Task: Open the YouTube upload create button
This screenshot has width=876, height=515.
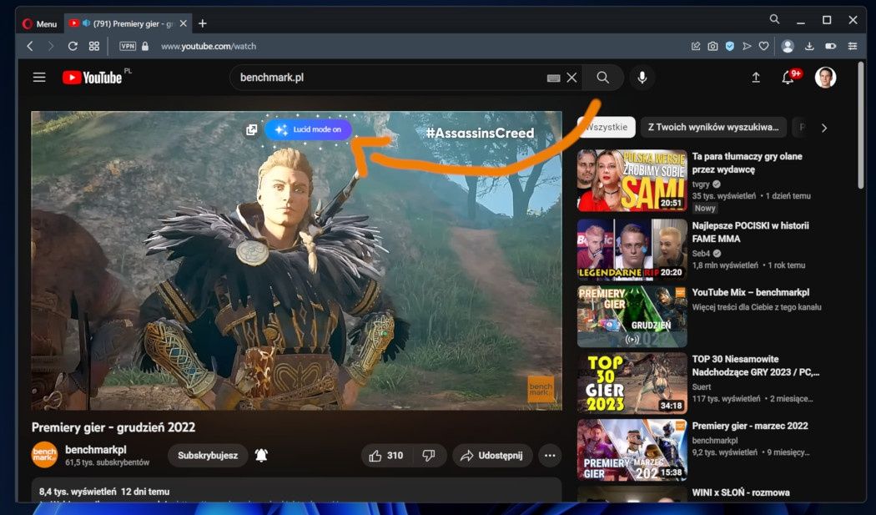Action: (756, 77)
